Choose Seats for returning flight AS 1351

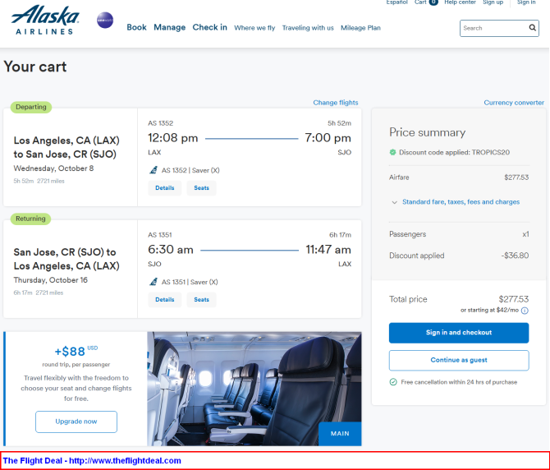pyautogui.click(x=201, y=300)
